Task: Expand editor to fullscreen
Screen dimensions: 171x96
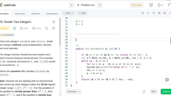Action: coord(170,13)
